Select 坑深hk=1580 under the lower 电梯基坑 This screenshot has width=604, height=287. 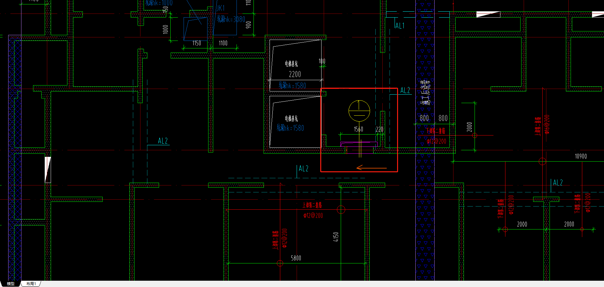point(290,128)
